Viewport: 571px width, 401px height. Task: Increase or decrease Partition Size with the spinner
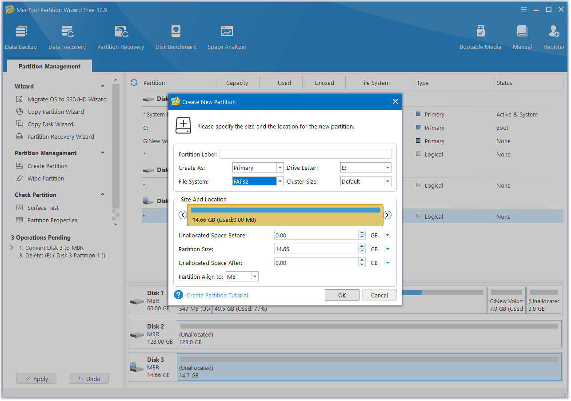pos(362,249)
